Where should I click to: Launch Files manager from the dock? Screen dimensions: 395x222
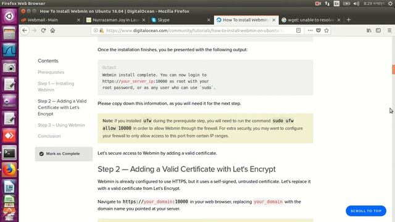[9, 33]
